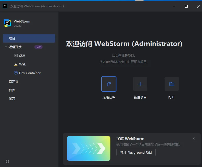The image size is (202, 167).
Task: Click the 克隆仓库 label
Action: (x=109, y=97)
